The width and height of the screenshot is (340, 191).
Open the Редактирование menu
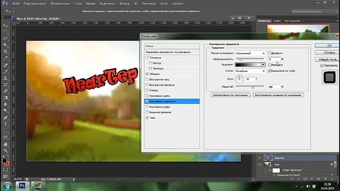click(x=35, y=4)
